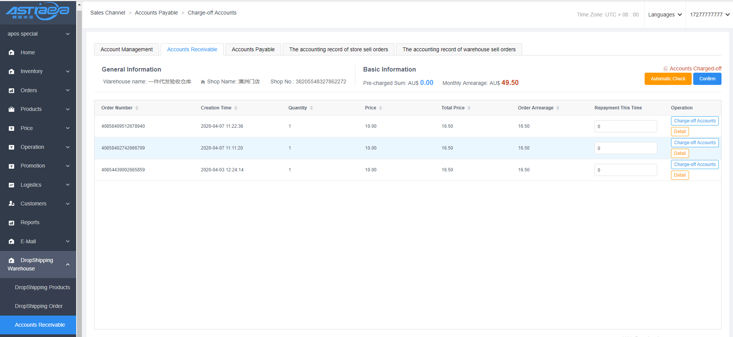Sort by Order Number column arrows
The width and height of the screenshot is (733, 337).
pos(137,108)
